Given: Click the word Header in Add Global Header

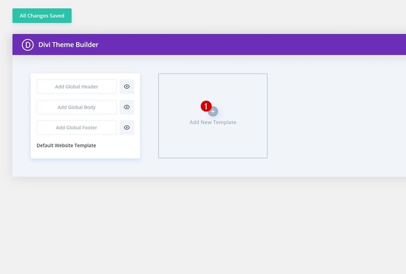Looking at the screenshot, I should tap(90, 86).
